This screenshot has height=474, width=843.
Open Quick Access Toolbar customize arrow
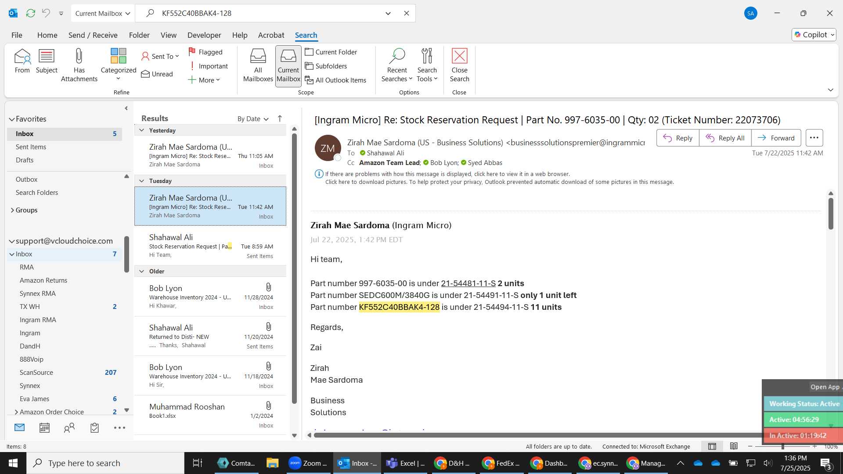pos(61,13)
